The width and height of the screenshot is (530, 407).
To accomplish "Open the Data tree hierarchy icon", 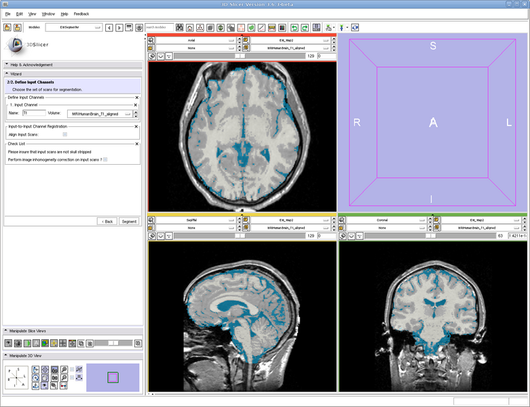I will click(200, 28).
